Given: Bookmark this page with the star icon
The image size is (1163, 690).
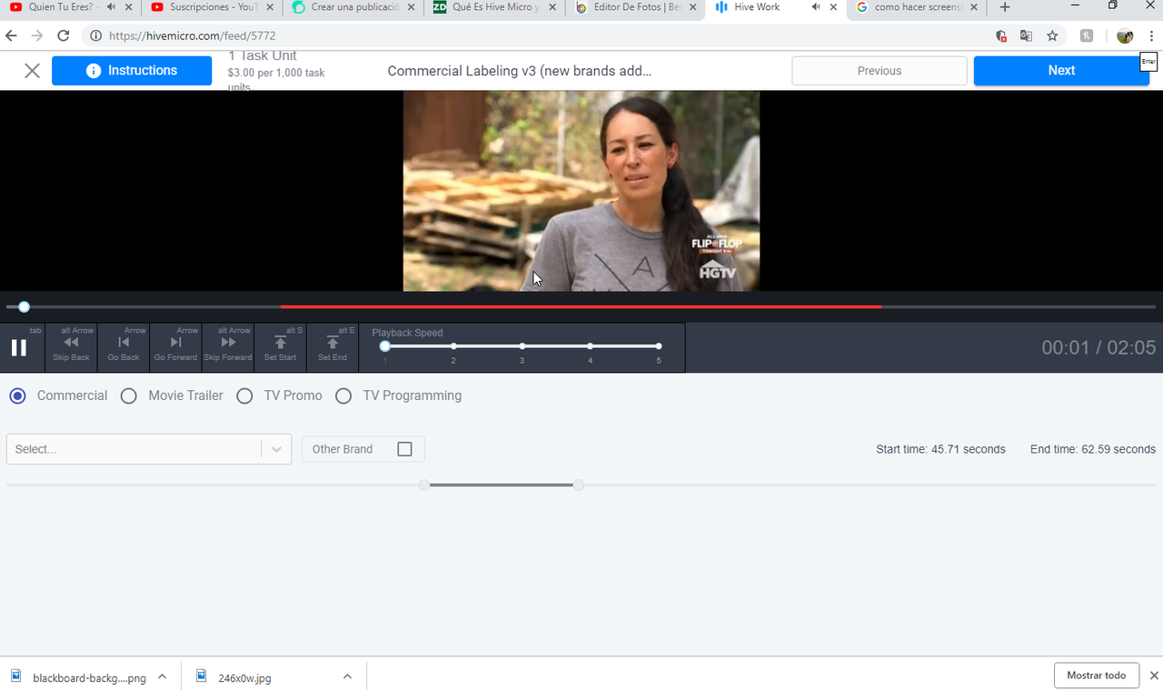Looking at the screenshot, I should (x=1052, y=36).
